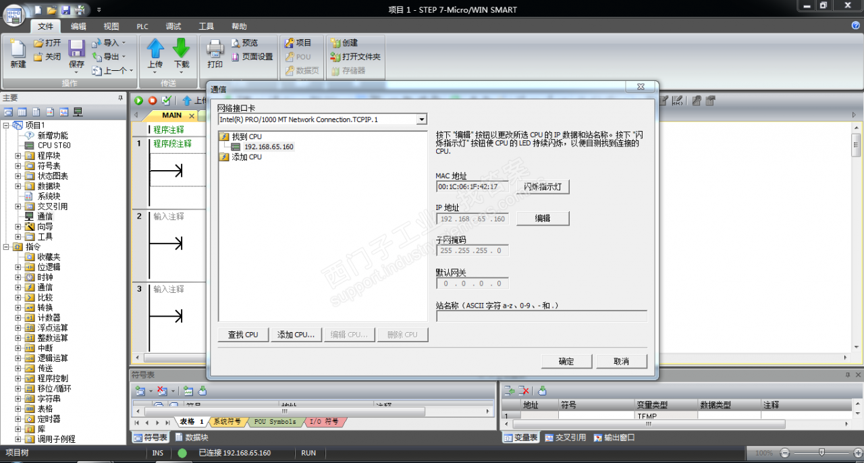Click the 下载 download green arrow
Image resolution: width=864 pixels, height=463 pixels.
pyautogui.click(x=182, y=49)
